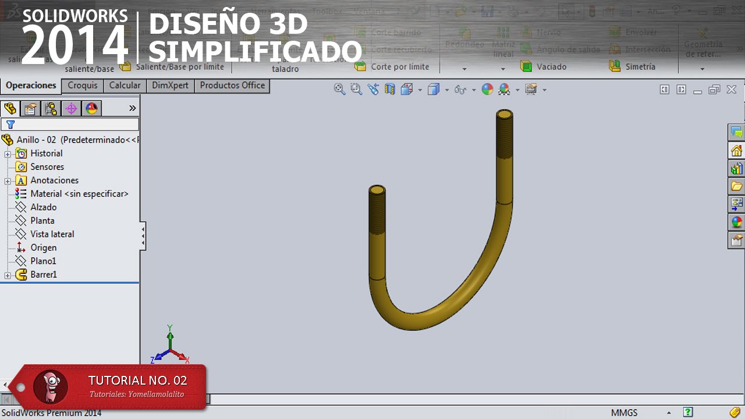Switch to the Productos Office tab

pos(232,86)
